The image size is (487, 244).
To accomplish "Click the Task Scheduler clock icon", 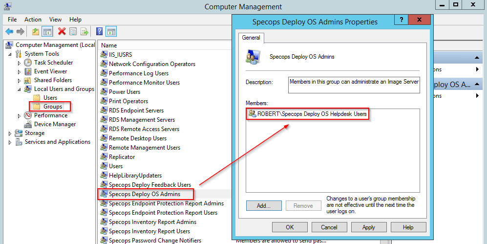I will [28, 63].
